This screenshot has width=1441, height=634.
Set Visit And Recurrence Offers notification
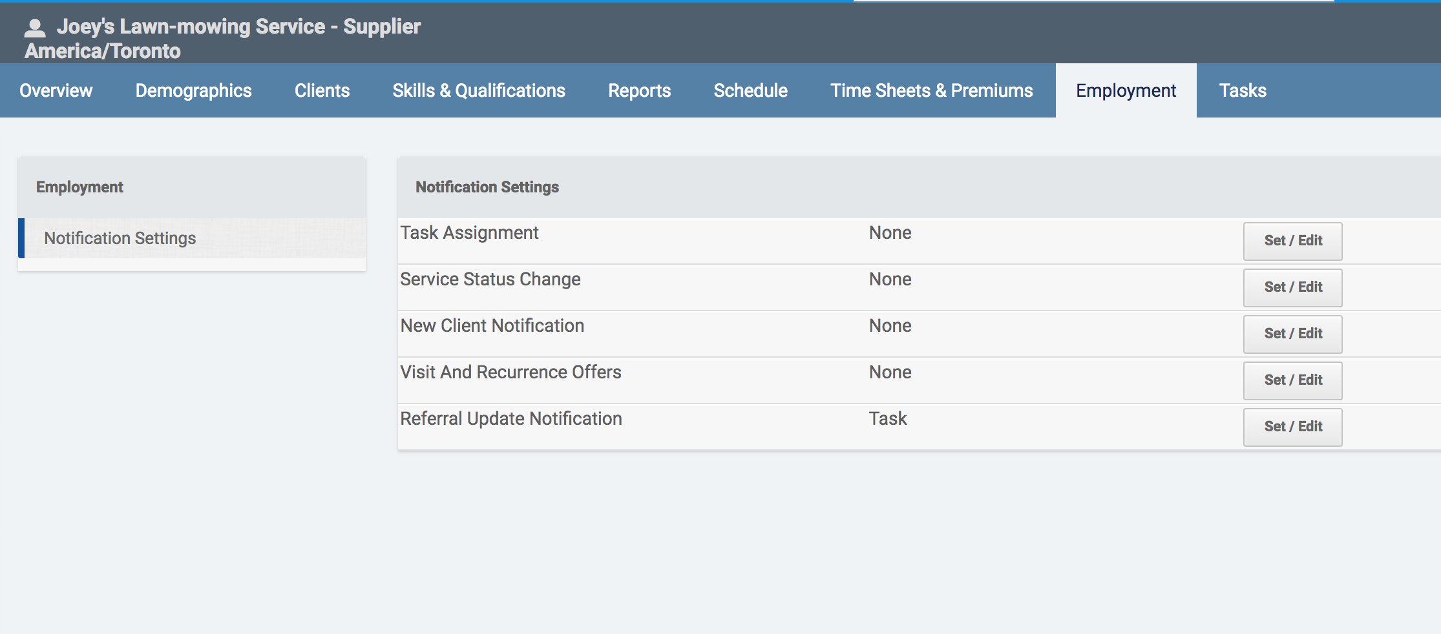click(1292, 380)
